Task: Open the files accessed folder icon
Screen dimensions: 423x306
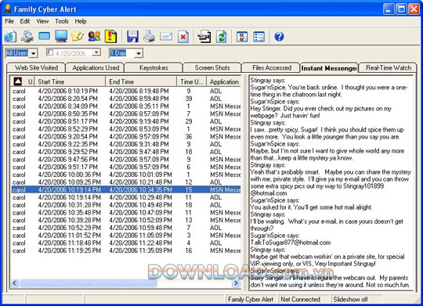Action: (78, 37)
